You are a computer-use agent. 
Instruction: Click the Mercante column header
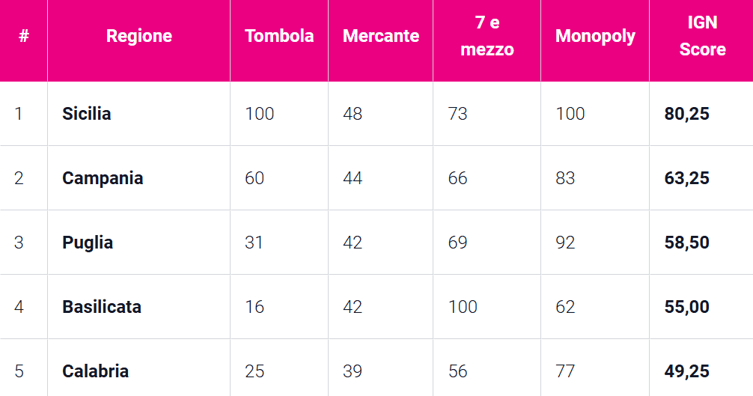(381, 36)
